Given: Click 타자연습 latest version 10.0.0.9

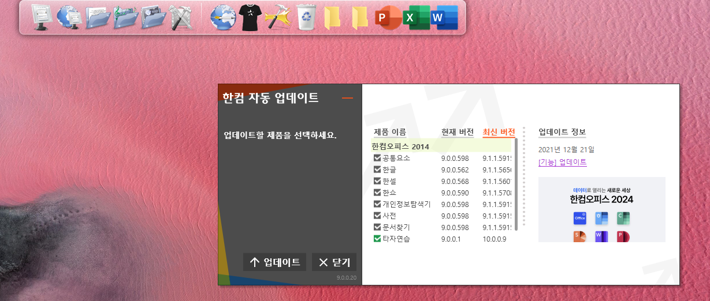Looking at the screenshot, I should click(x=495, y=239).
